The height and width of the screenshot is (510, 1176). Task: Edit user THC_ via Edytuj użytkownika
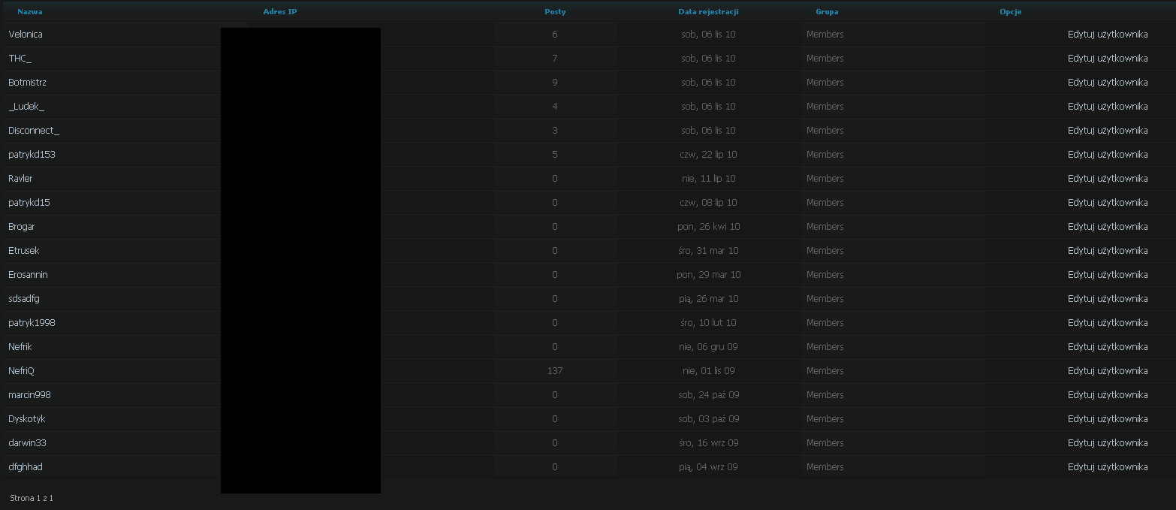(1108, 59)
